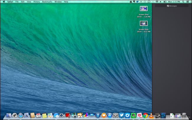Image resolution: width=192 pixels, height=120 pixels.
Task: Open iBooks orange book icon
Action: pyautogui.click(x=104, y=115)
